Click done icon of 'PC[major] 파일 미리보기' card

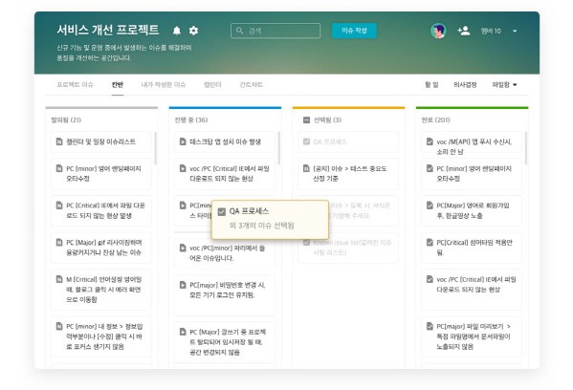click(x=430, y=326)
